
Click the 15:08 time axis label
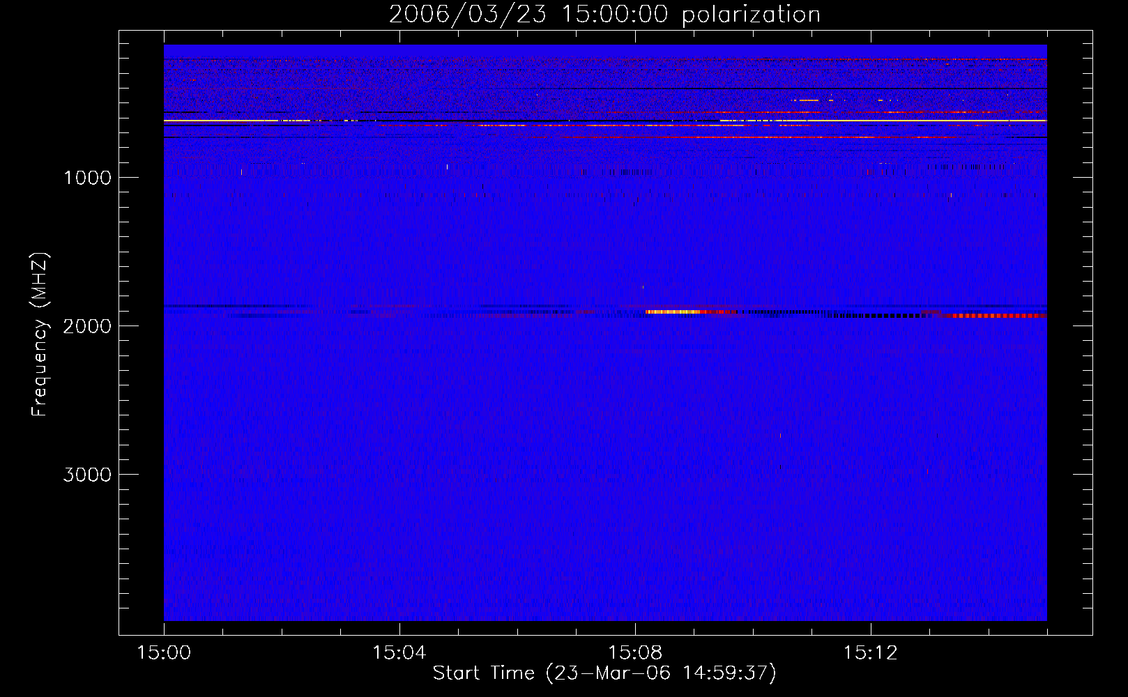pyautogui.click(x=634, y=653)
